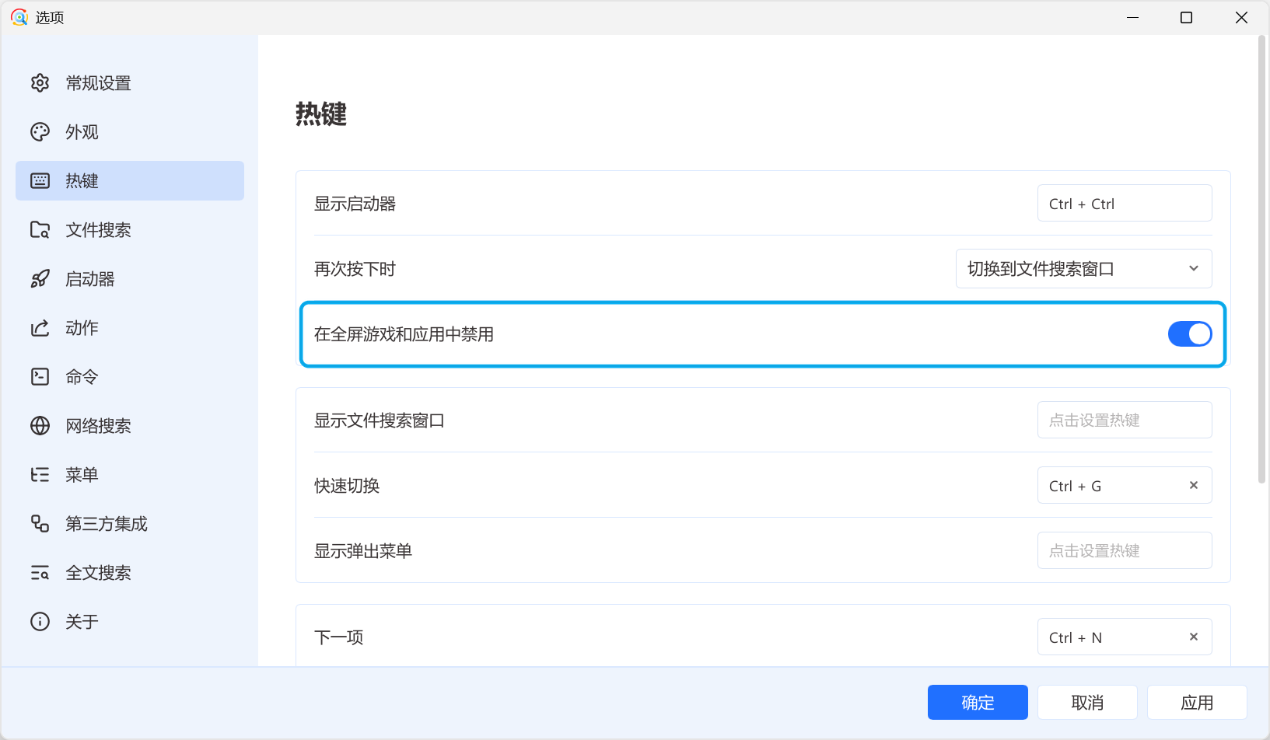Click the integration icon for 第三方集成

(40, 524)
